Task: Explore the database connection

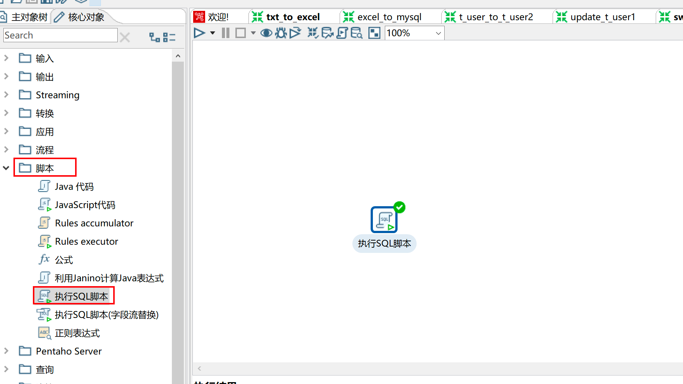Action: point(356,33)
